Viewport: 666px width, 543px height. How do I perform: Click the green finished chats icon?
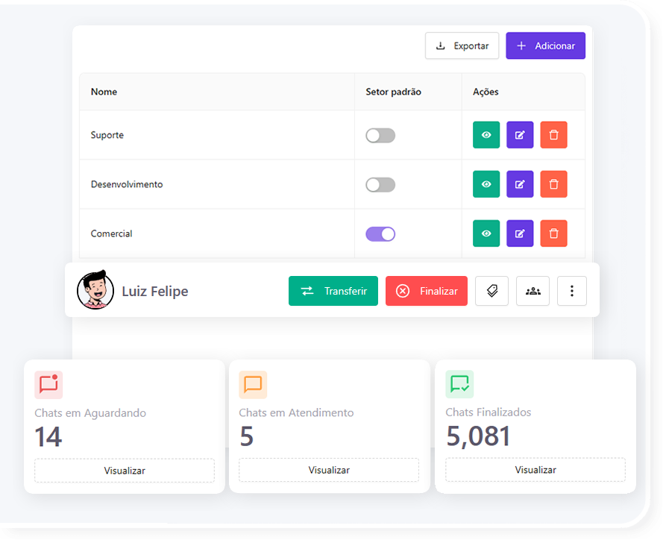click(x=459, y=384)
